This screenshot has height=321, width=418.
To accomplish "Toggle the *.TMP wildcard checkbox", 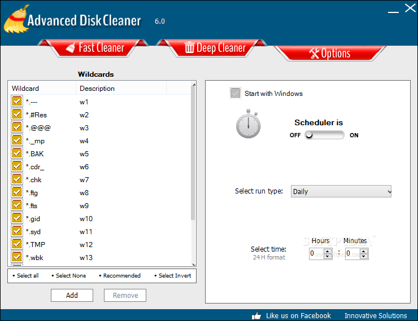I will (x=17, y=244).
